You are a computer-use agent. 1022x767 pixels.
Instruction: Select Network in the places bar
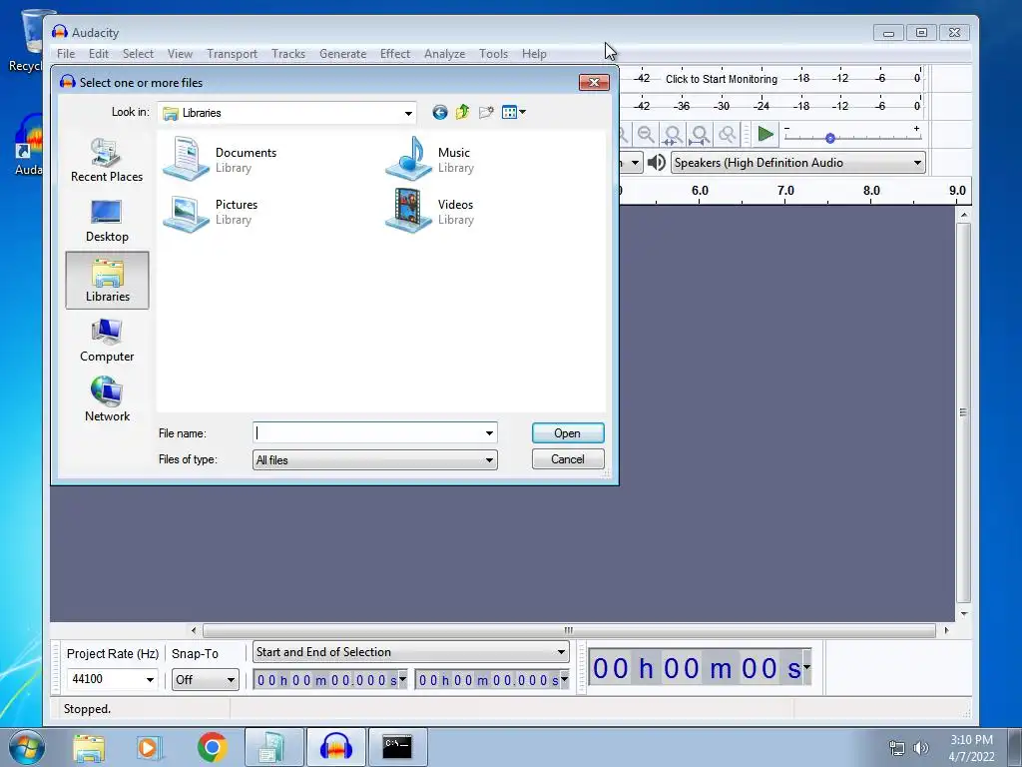pos(107,399)
